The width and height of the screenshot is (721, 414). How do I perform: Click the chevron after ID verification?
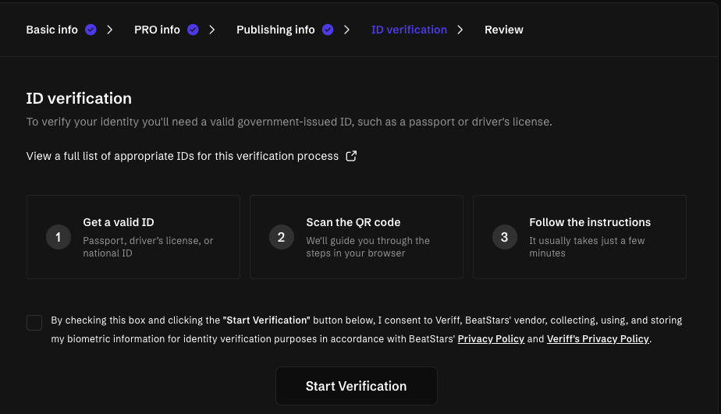(x=460, y=30)
